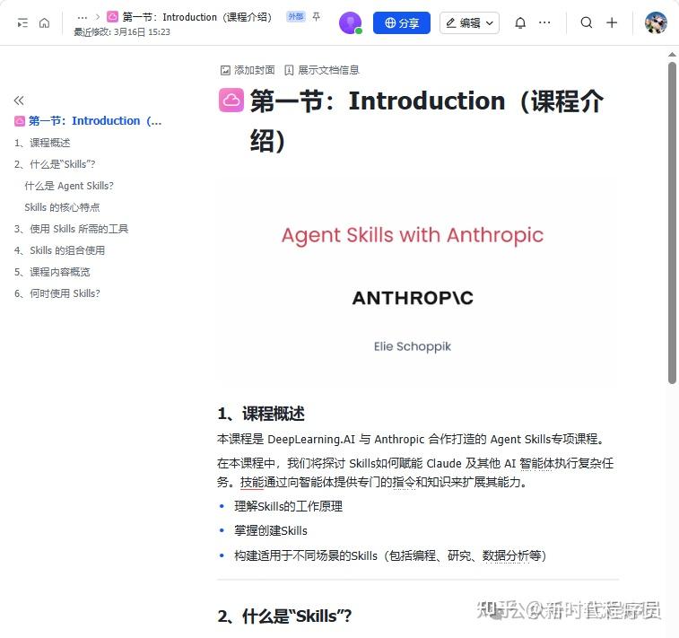This screenshot has width=679, height=638.
Task: Click the pink document icon in breadcrumb
Action: click(x=112, y=17)
